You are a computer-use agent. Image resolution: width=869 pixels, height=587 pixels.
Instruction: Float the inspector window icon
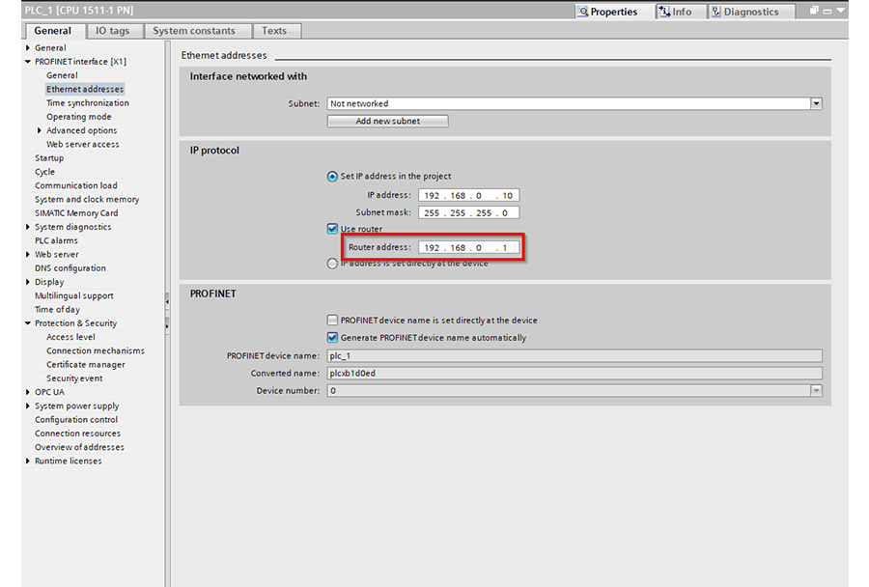(x=814, y=11)
